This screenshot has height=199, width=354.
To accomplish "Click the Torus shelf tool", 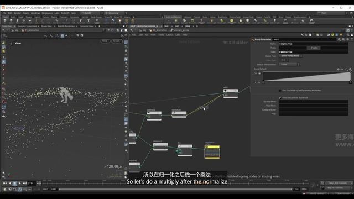I will (x=24, y=21).
